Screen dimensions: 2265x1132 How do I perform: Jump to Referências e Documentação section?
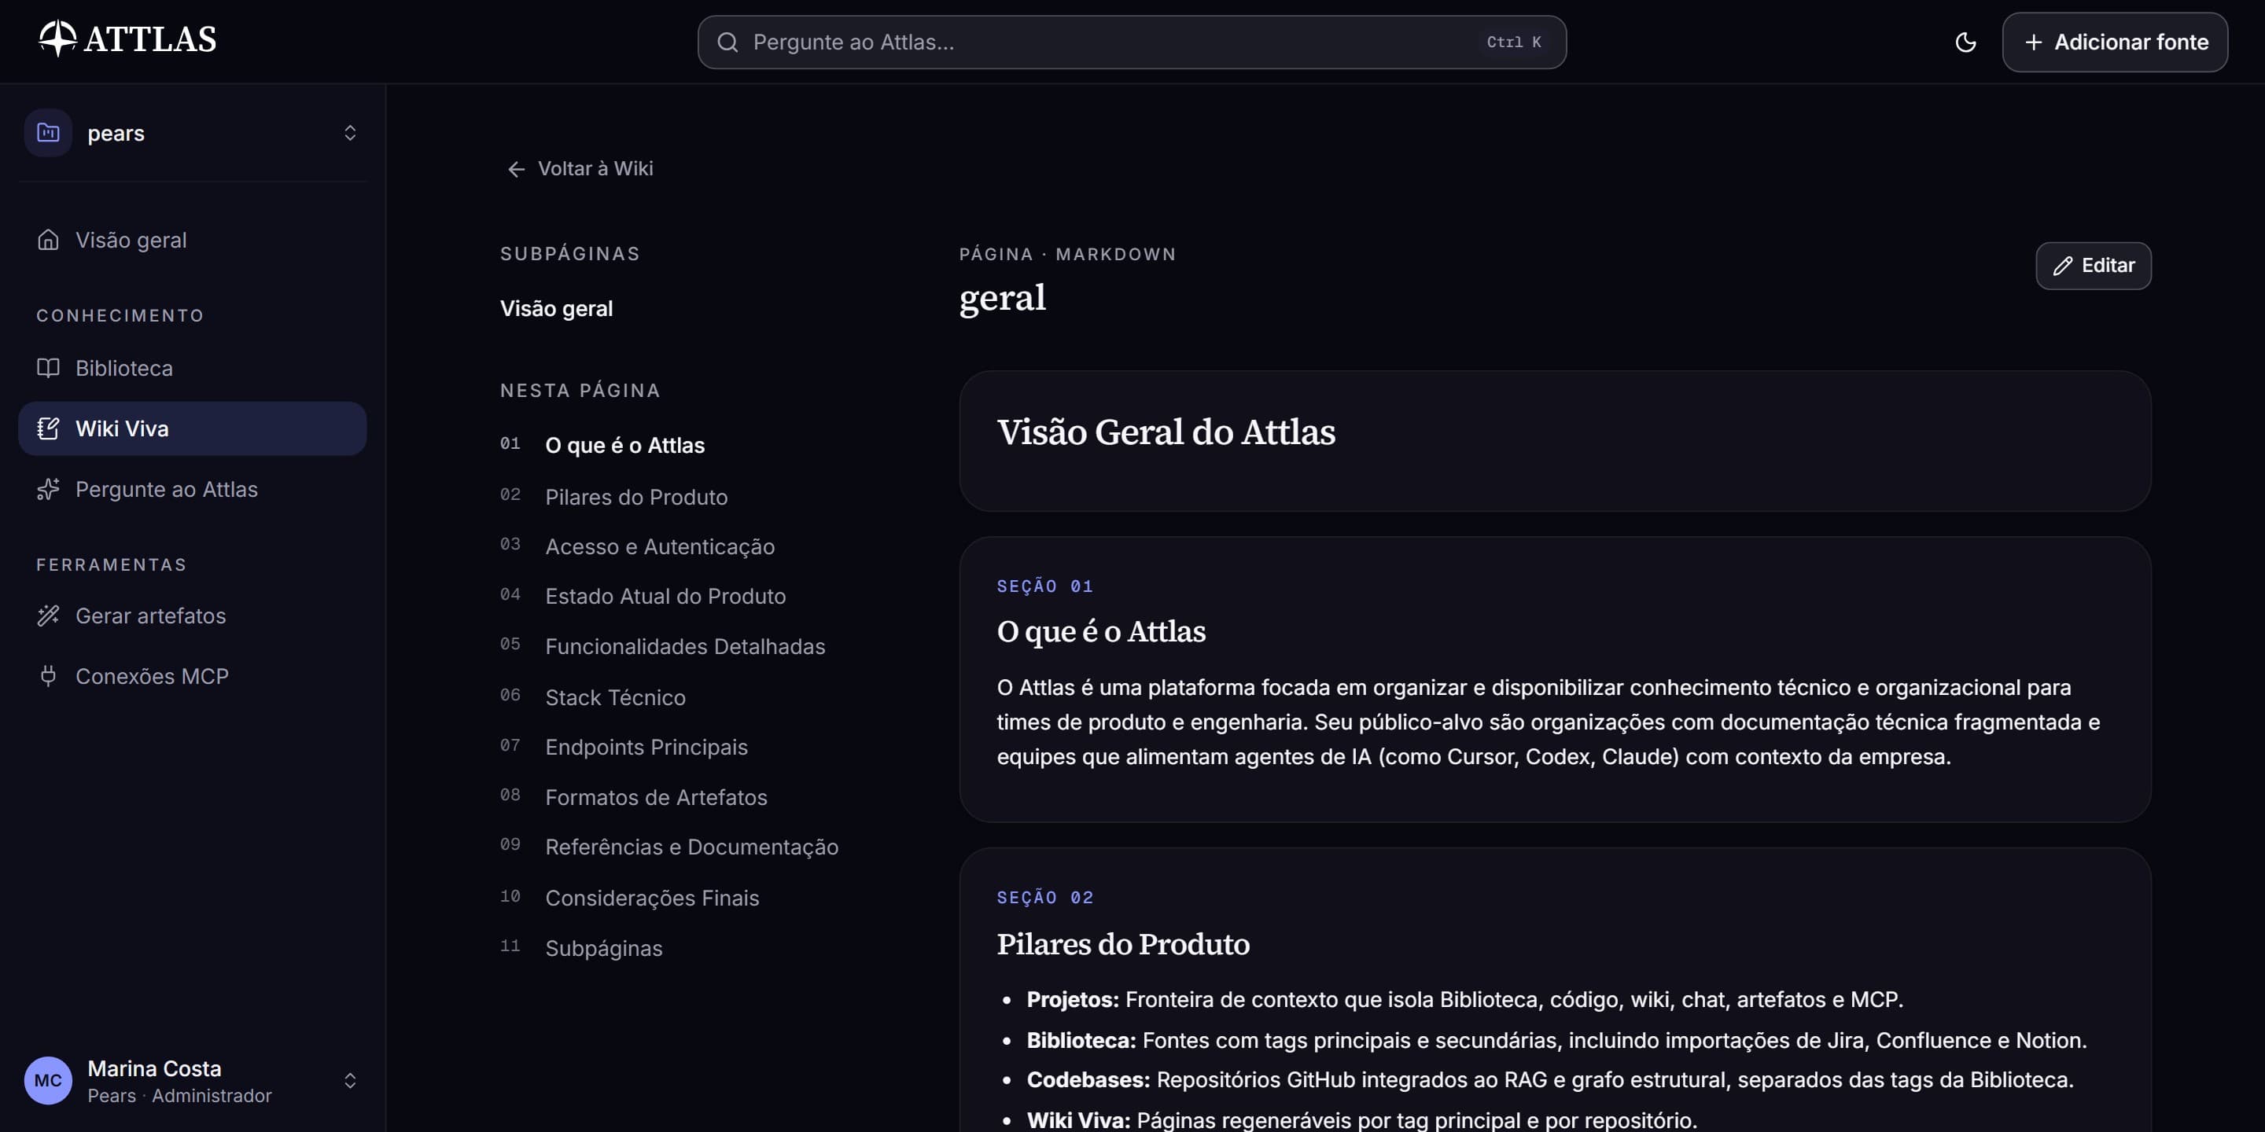692,847
